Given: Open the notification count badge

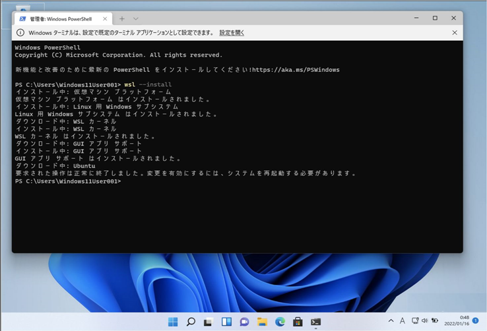Looking at the screenshot, I should tap(475, 320).
